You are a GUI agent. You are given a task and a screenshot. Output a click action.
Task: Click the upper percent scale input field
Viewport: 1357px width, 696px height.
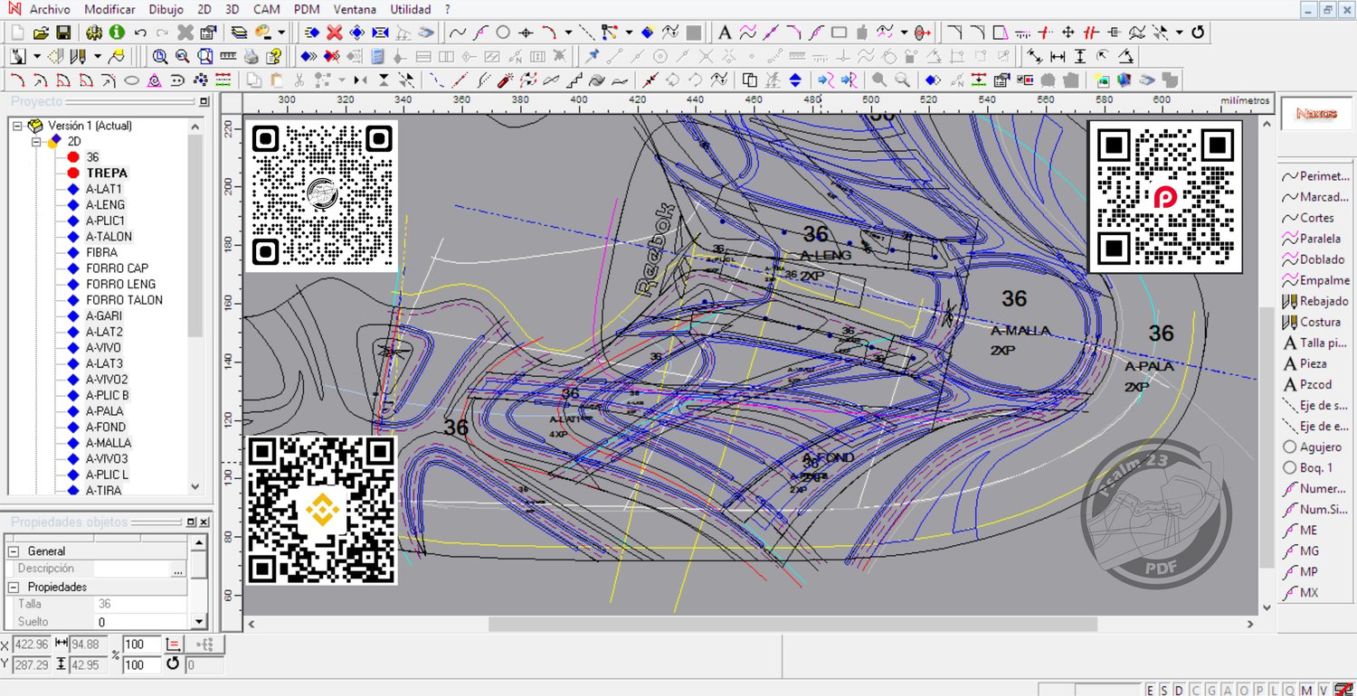142,644
